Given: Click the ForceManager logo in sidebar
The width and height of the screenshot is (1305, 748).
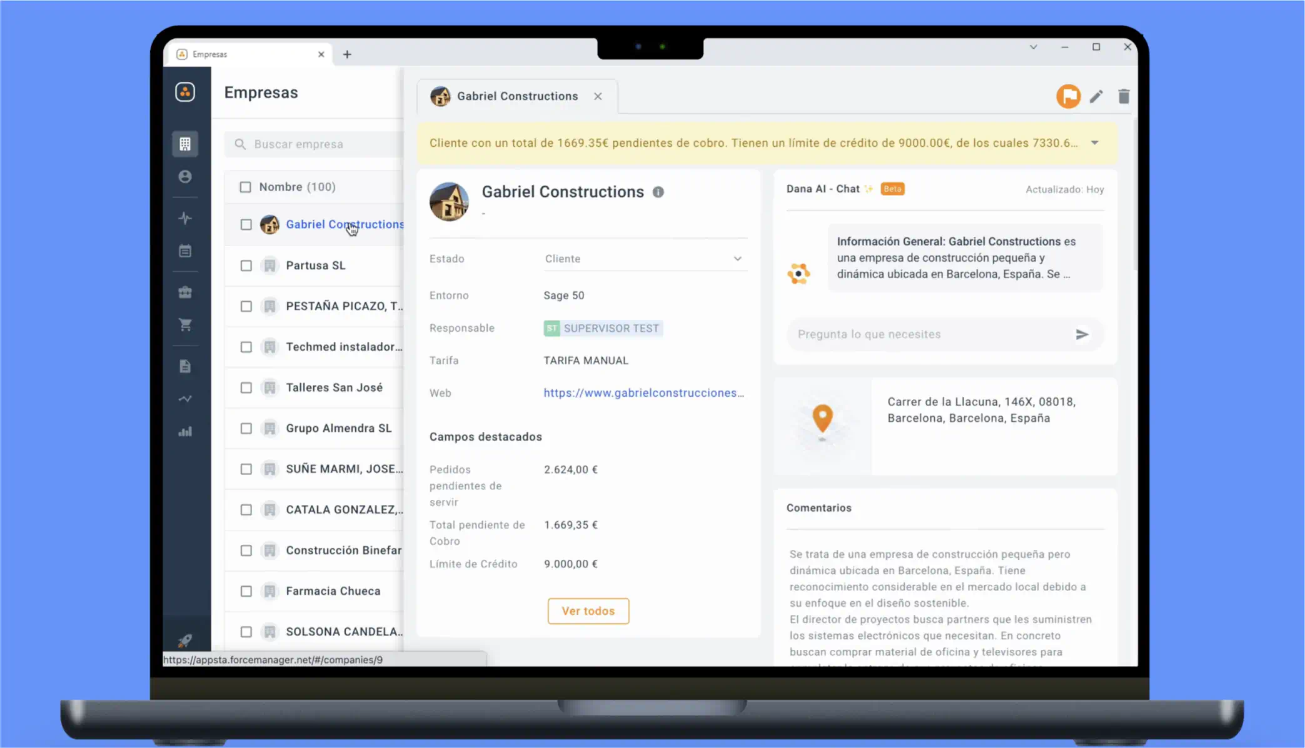Looking at the screenshot, I should 185,92.
